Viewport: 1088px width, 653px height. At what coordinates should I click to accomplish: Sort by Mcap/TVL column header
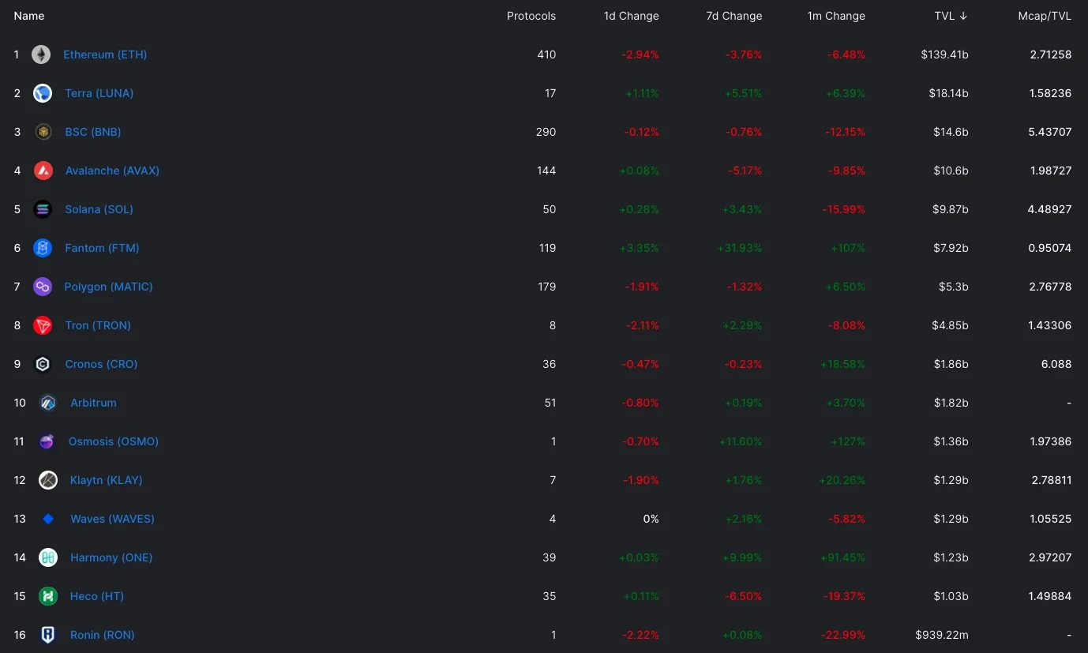1044,16
